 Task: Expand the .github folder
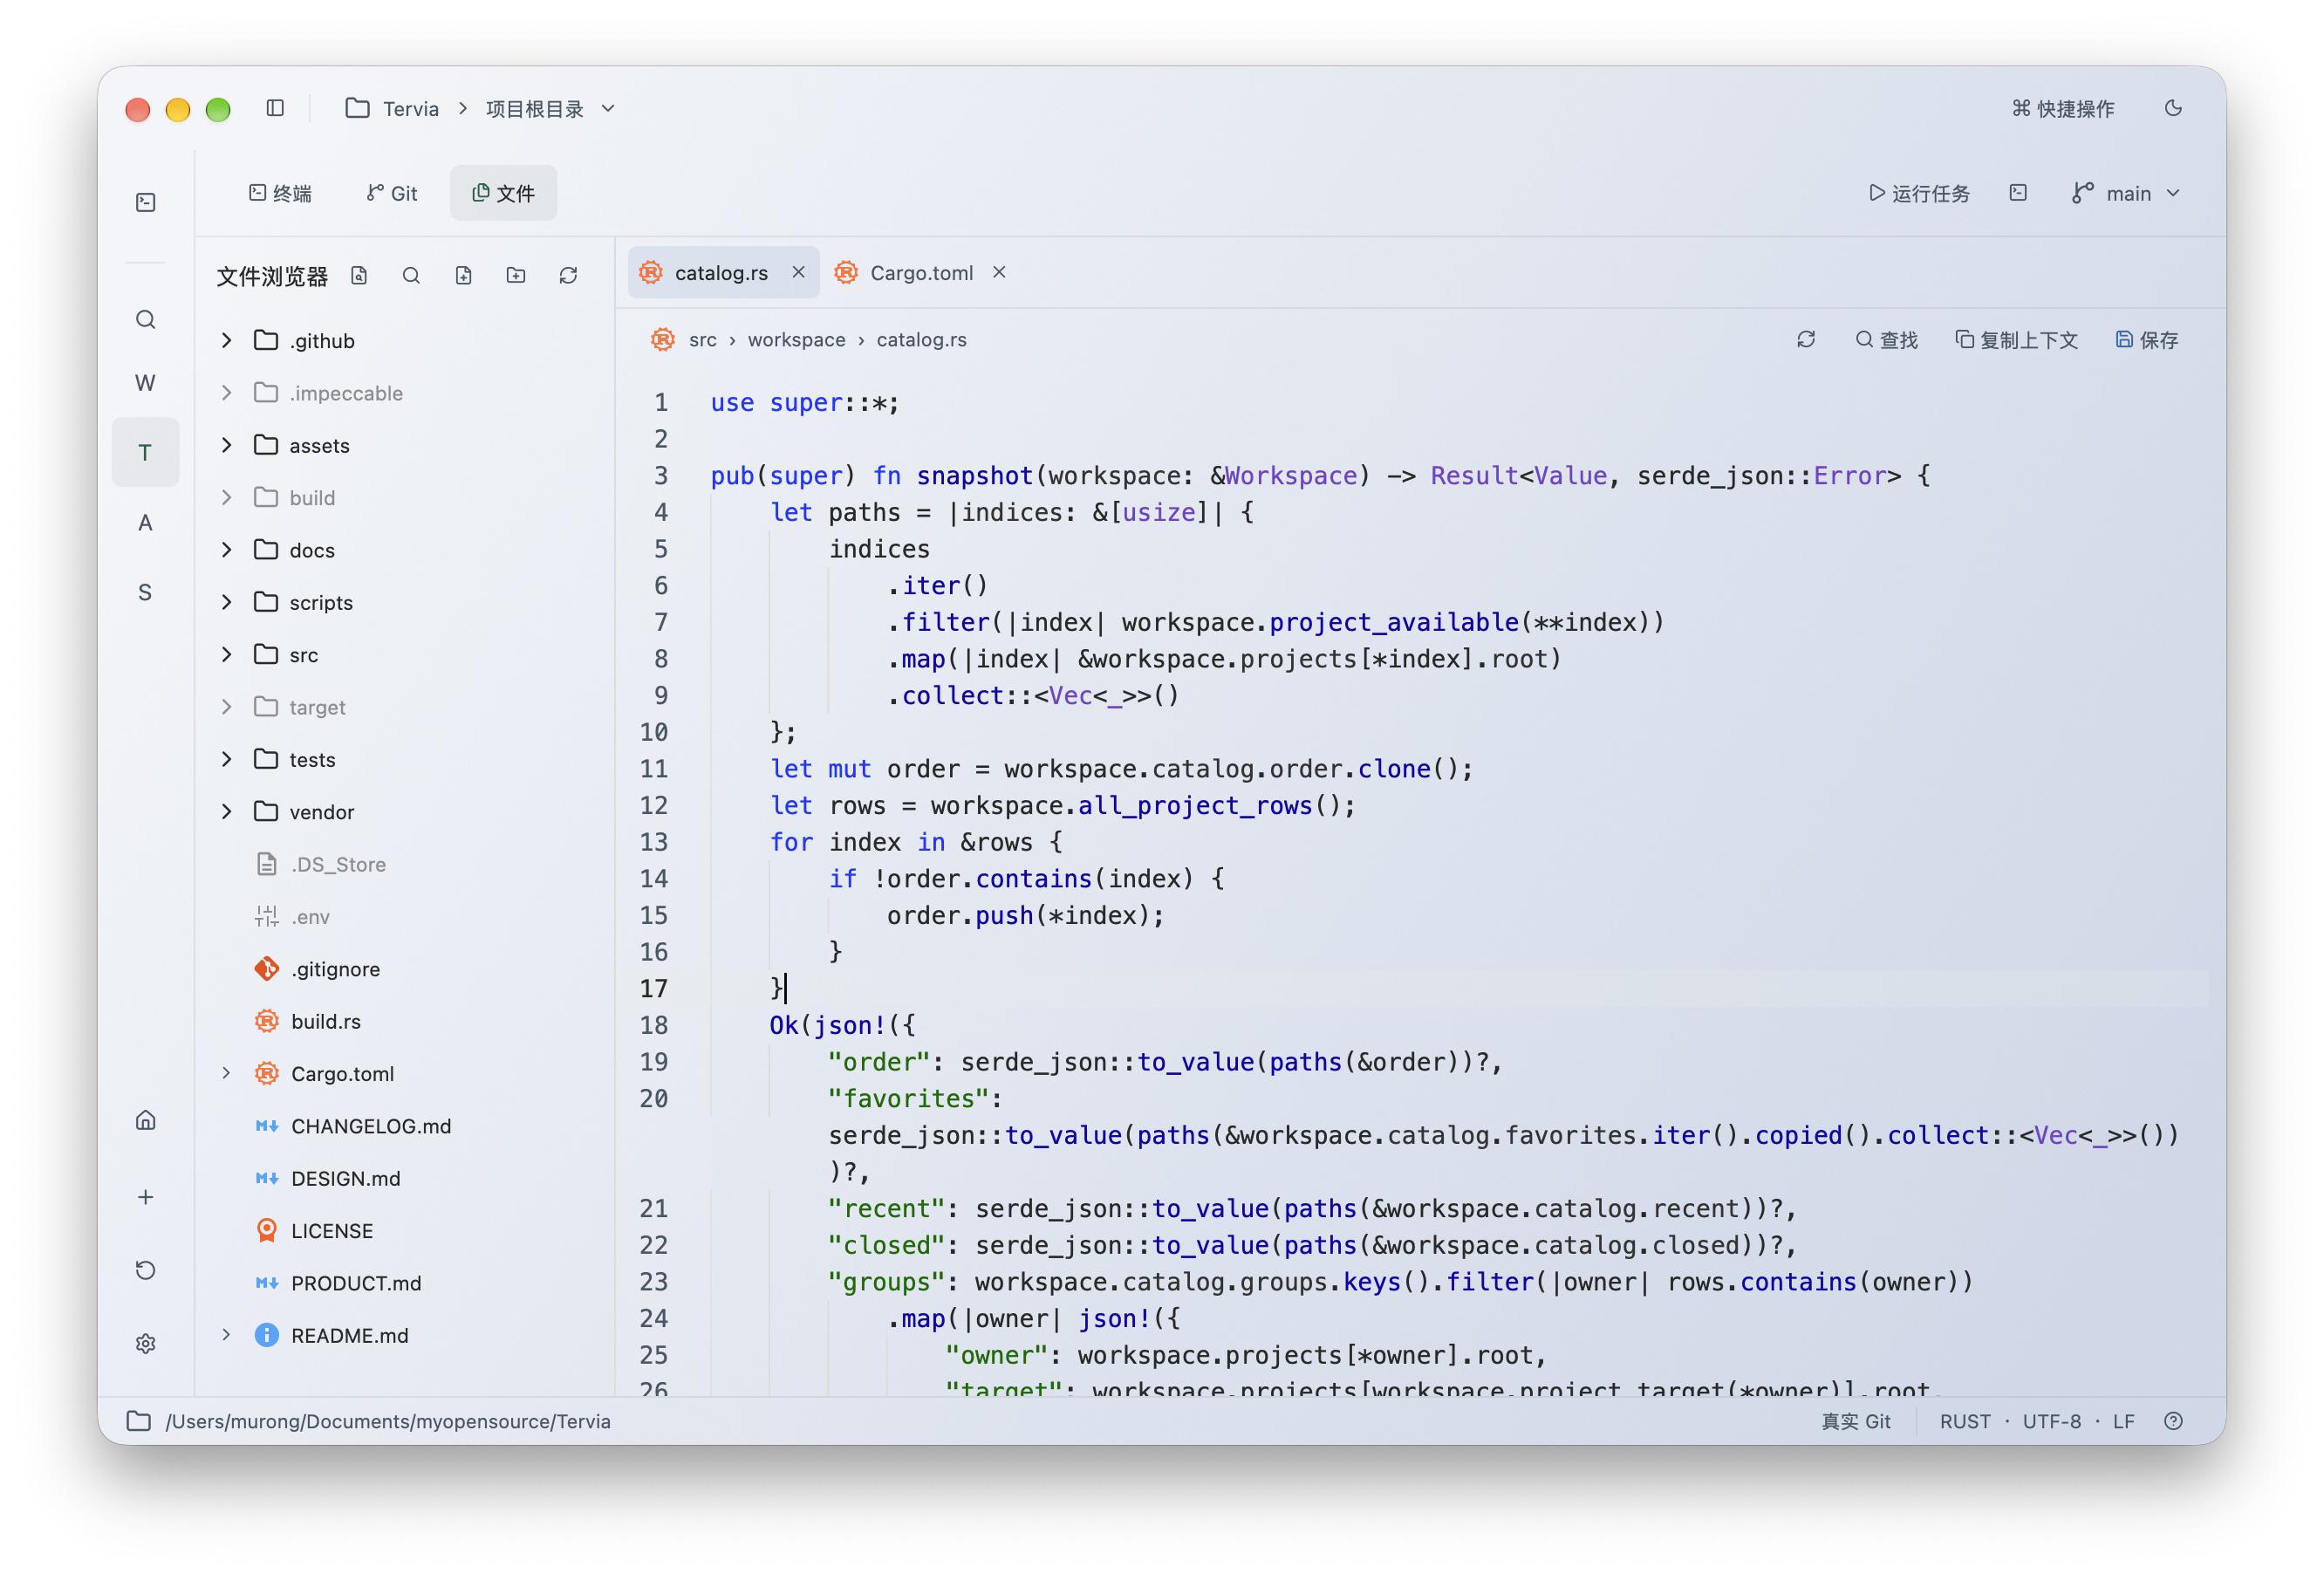click(227, 341)
